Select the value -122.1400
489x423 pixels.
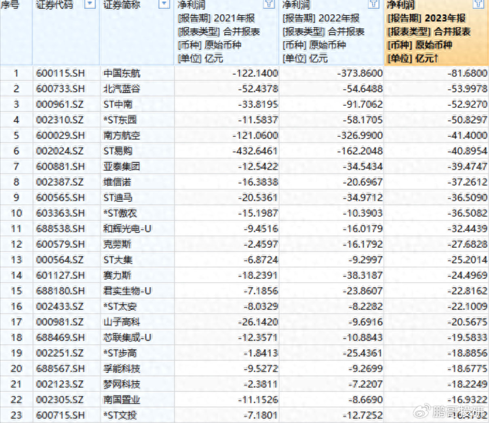click(255, 73)
